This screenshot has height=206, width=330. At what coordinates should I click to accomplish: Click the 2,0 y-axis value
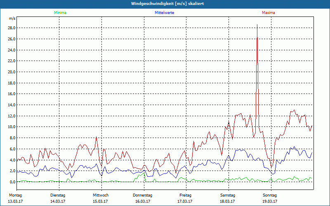click(12, 171)
